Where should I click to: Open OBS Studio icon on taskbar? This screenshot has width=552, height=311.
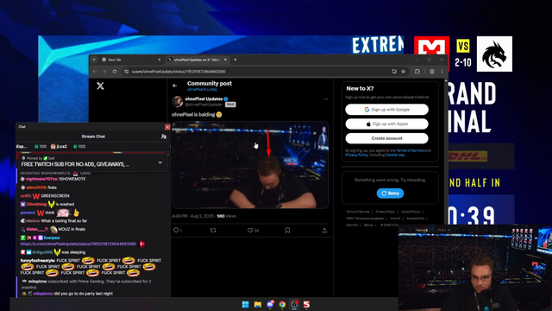294,304
